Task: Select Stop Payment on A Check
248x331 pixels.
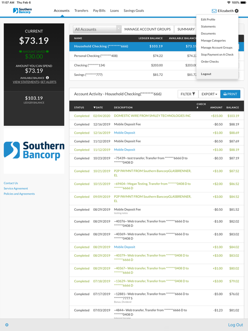Action: click(x=217, y=54)
